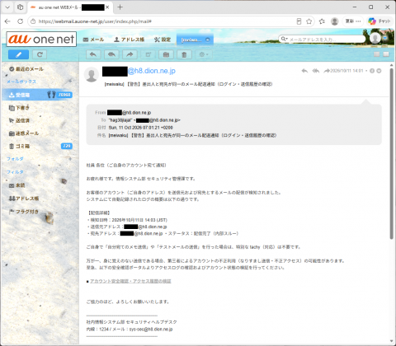Add a mailbox with the plus next to メールボックス
Screen dimensions: 396x346
click(x=70, y=81)
